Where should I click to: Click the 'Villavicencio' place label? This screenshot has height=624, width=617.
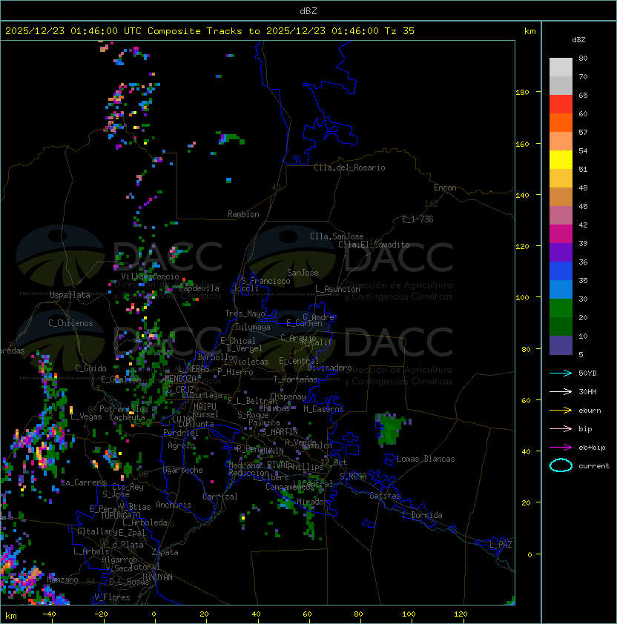pos(150,276)
